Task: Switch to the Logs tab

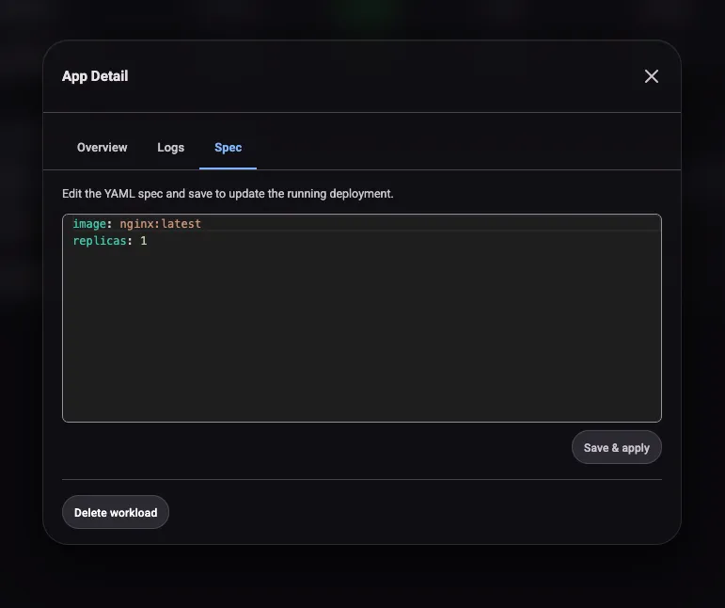Action: coord(170,148)
